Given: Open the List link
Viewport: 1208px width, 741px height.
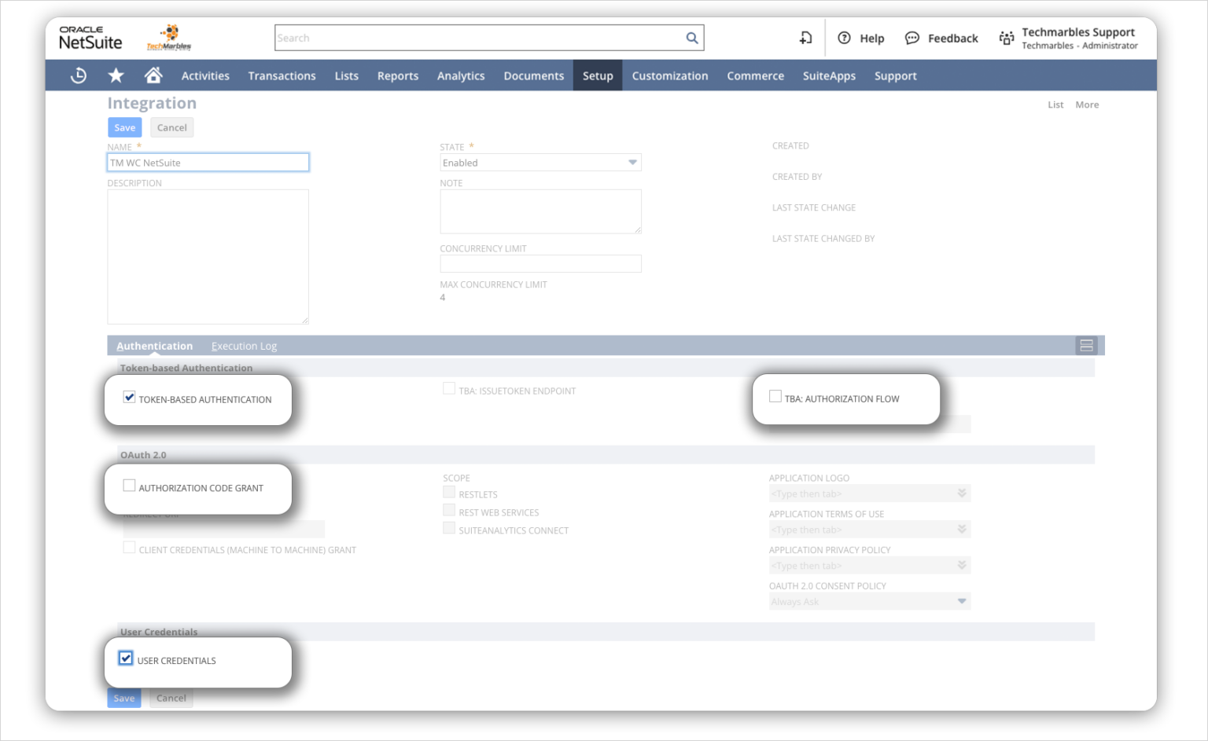Looking at the screenshot, I should coord(1055,105).
